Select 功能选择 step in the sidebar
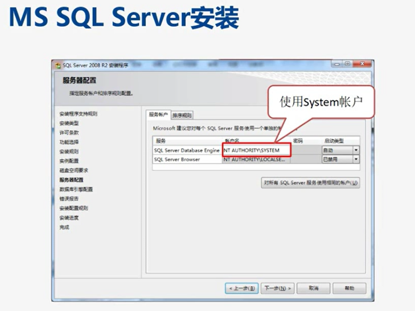This screenshot has width=415, height=311. click(x=69, y=142)
